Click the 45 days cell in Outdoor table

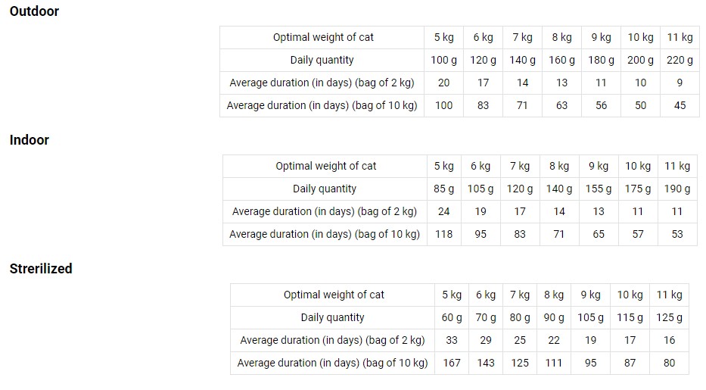(680, 105)
